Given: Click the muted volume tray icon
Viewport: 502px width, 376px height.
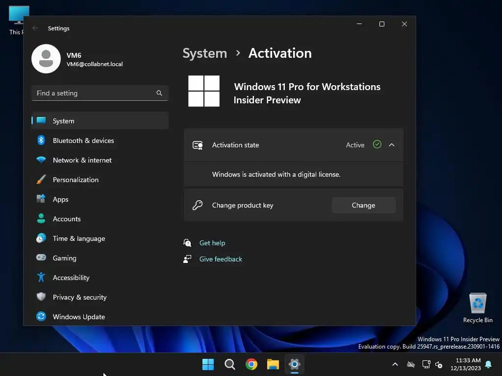Looking at the screenshot, I should pos(439,364).
